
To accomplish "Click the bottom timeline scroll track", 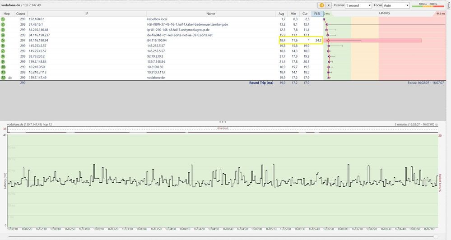I will point(221,236).
